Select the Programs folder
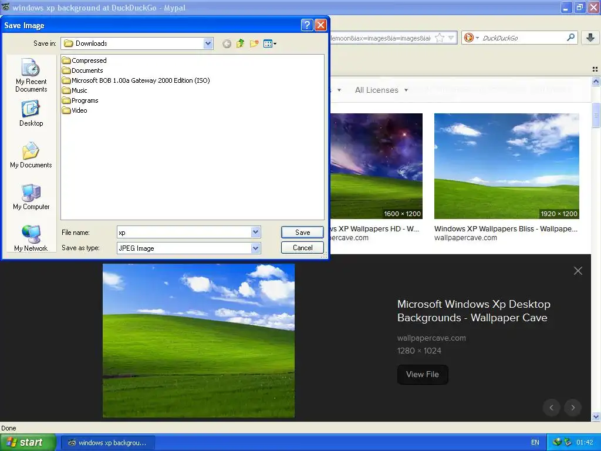The width and height of the screenshot is (601, 451). (80, 100)
